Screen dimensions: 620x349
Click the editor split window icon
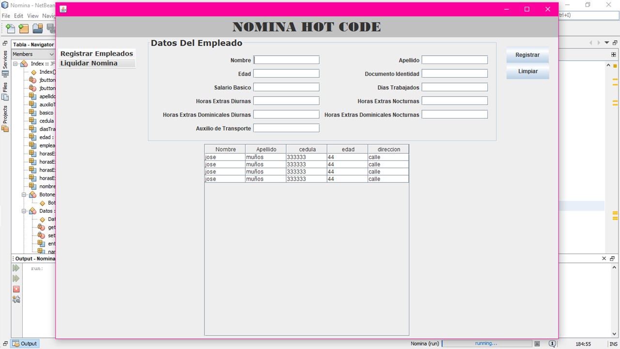click(x=614, y=55)
